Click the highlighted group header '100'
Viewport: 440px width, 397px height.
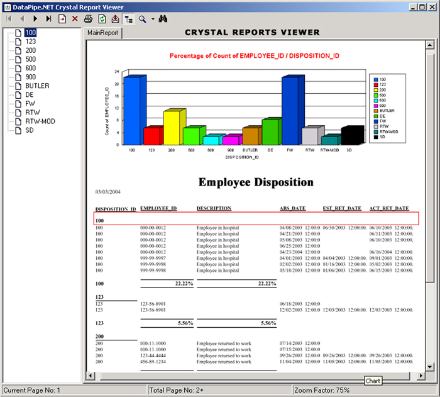(99, 221)
